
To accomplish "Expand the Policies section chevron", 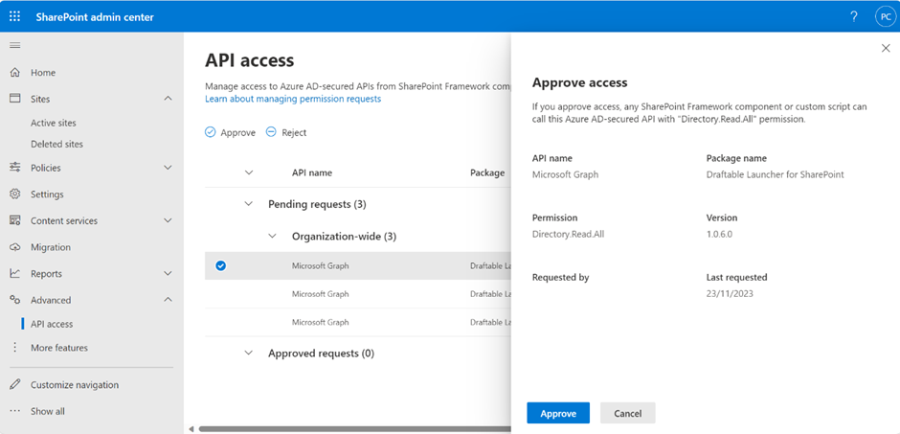I will [x=168, y=168].
